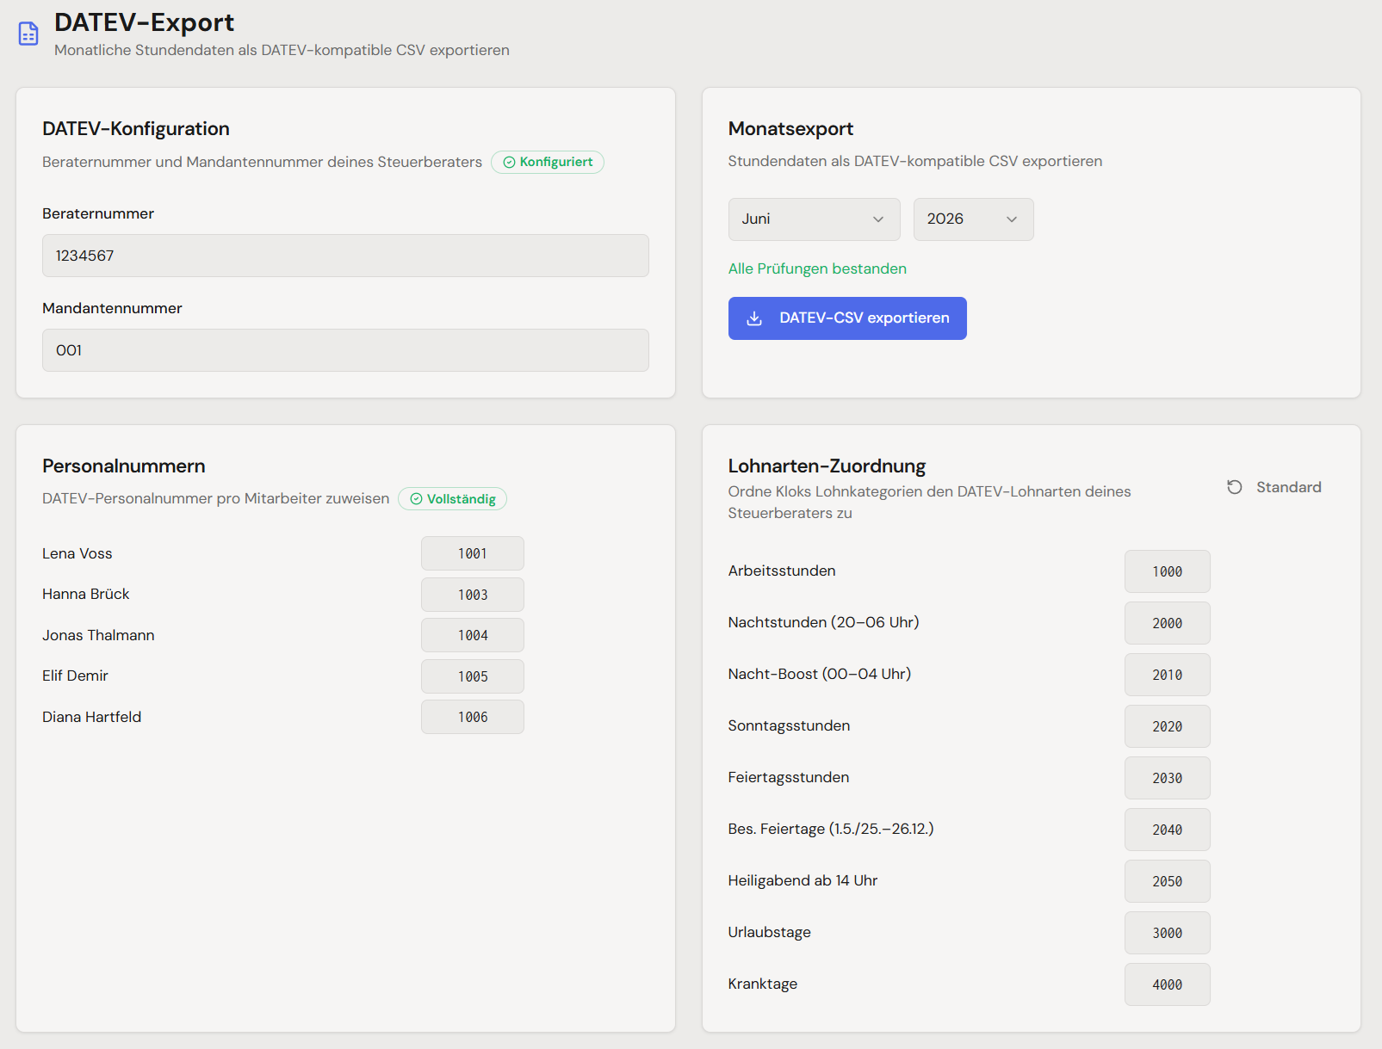Click the Nachtstunden Lohnart field 2000
Screen dimensions: 1382x1049
[1167, 623]
